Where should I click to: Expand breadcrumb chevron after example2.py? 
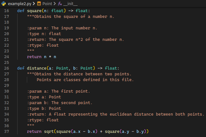34,4
